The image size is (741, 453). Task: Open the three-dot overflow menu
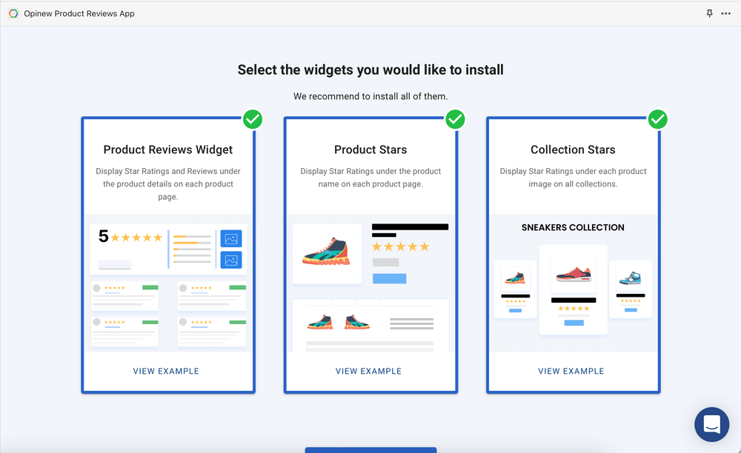pos(727,13)
